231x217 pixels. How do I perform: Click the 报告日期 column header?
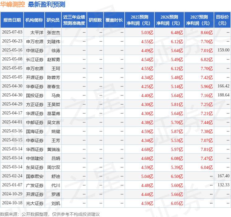pyautogui.click(x=12, y=20)
